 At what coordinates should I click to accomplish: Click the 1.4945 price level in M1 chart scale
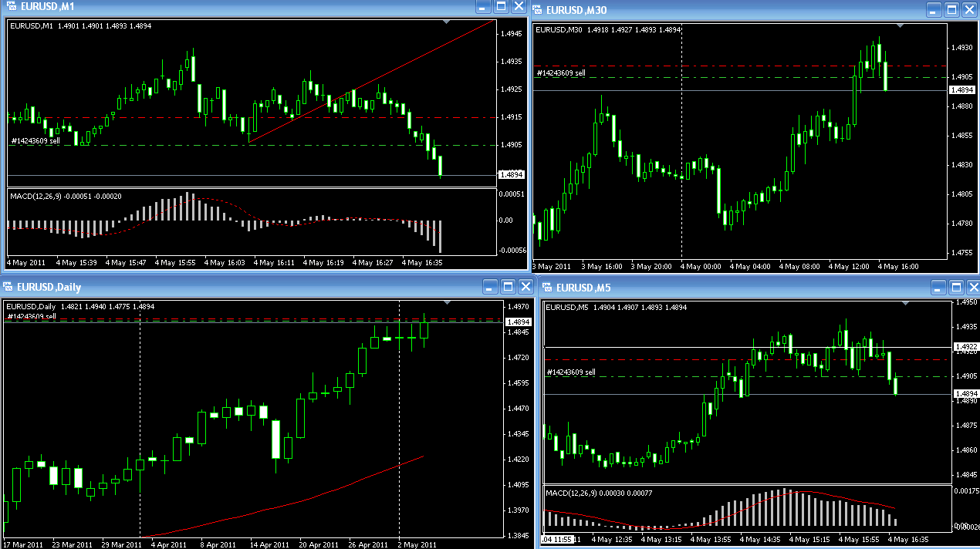510,34
